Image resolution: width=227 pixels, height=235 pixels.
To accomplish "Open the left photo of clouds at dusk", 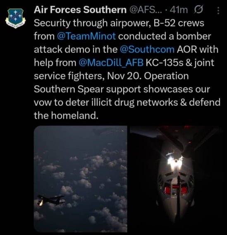I will 81,179.
